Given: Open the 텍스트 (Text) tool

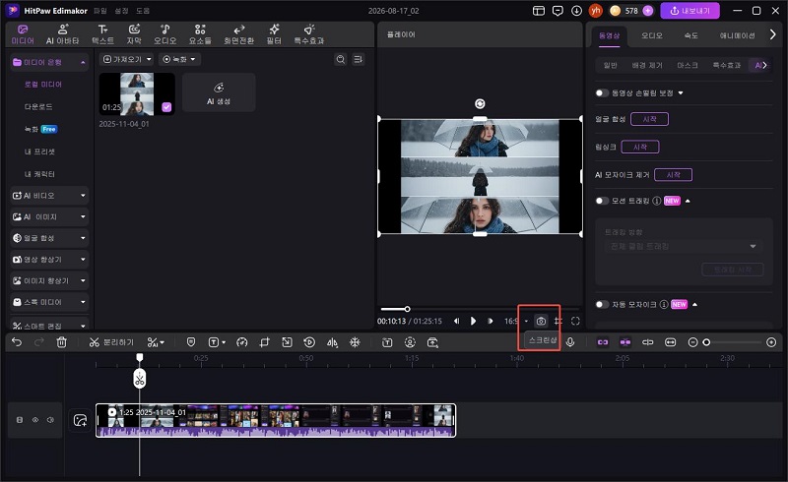Looking at the screenshot, I should (102, 34).
